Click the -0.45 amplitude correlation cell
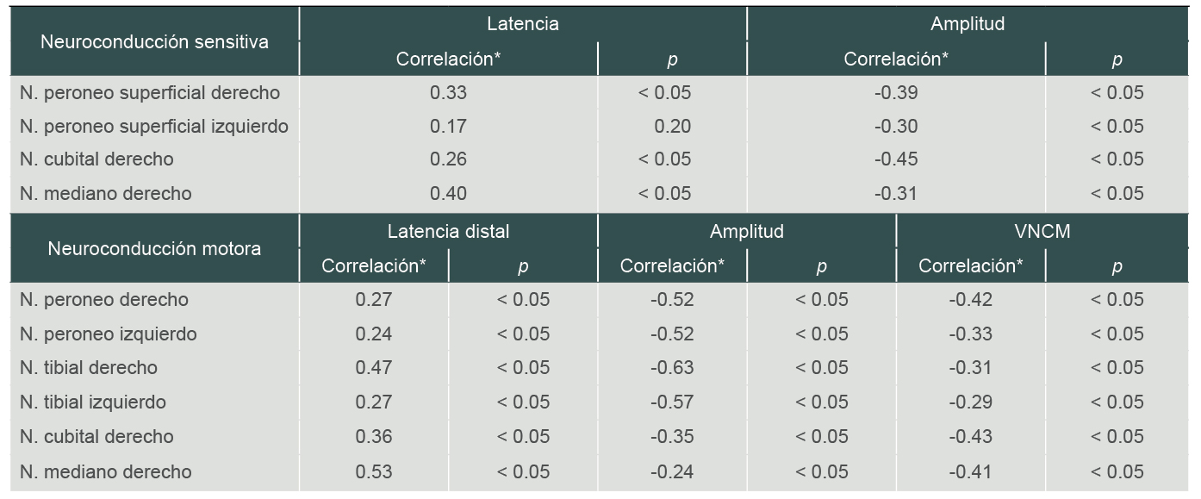The height and width of the screenshot is (499, 1201). (x=896, y=159)
